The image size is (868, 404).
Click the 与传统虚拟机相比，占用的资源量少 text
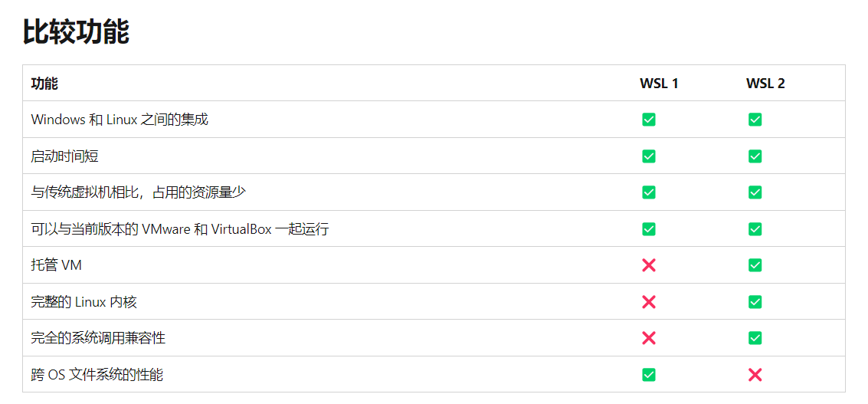138,192
